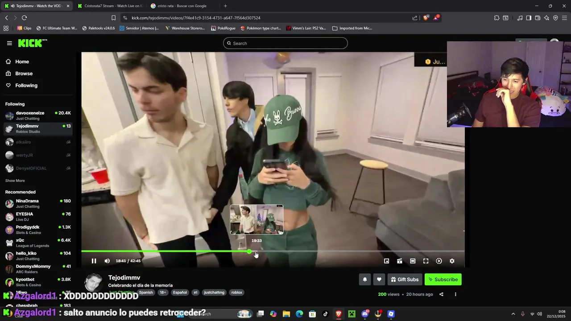Open Leo AI sparkle icon
This screenshot has height=321, width=571.
click(x=546, y=18)
